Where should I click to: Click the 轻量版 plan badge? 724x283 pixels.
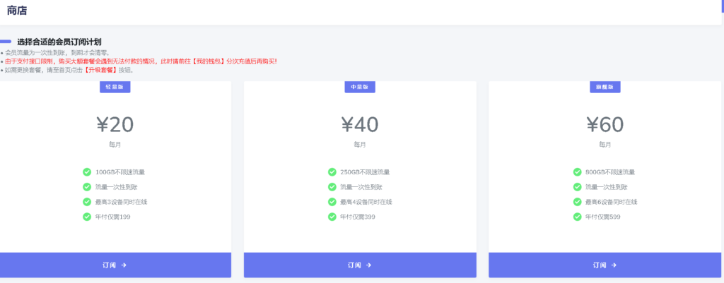coord(115,87)
